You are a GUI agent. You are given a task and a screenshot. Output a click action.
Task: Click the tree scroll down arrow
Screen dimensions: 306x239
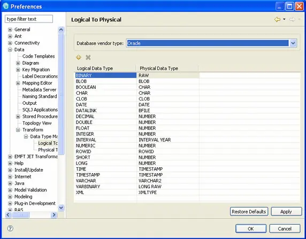click(x=61, y=207)
